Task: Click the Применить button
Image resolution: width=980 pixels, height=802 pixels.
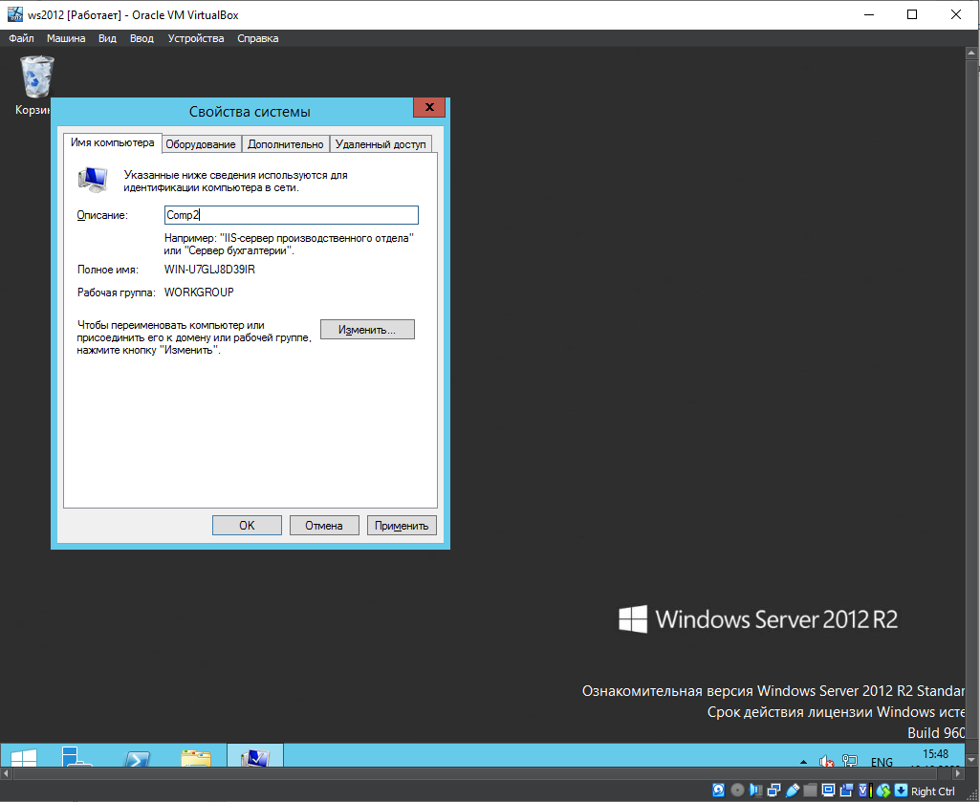Action: pos(402,525)
